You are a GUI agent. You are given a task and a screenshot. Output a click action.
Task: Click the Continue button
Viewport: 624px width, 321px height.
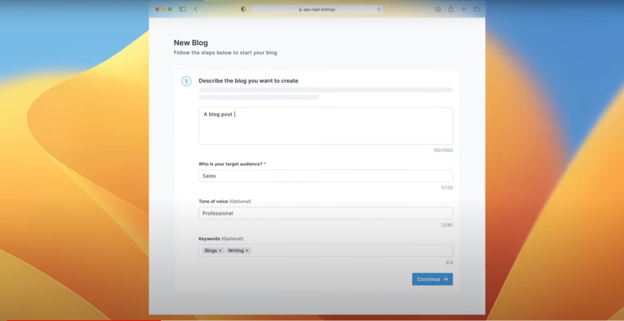[x=432, y=279]
